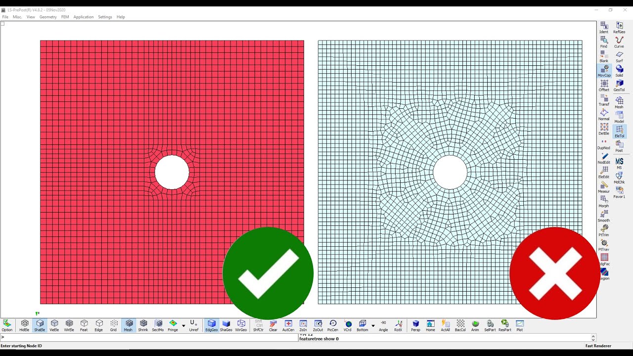Open the View menu

[31, 17]
